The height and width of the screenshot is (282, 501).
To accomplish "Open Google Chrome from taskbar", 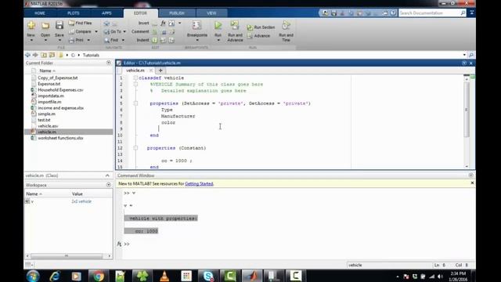I will tap(99, 276).
